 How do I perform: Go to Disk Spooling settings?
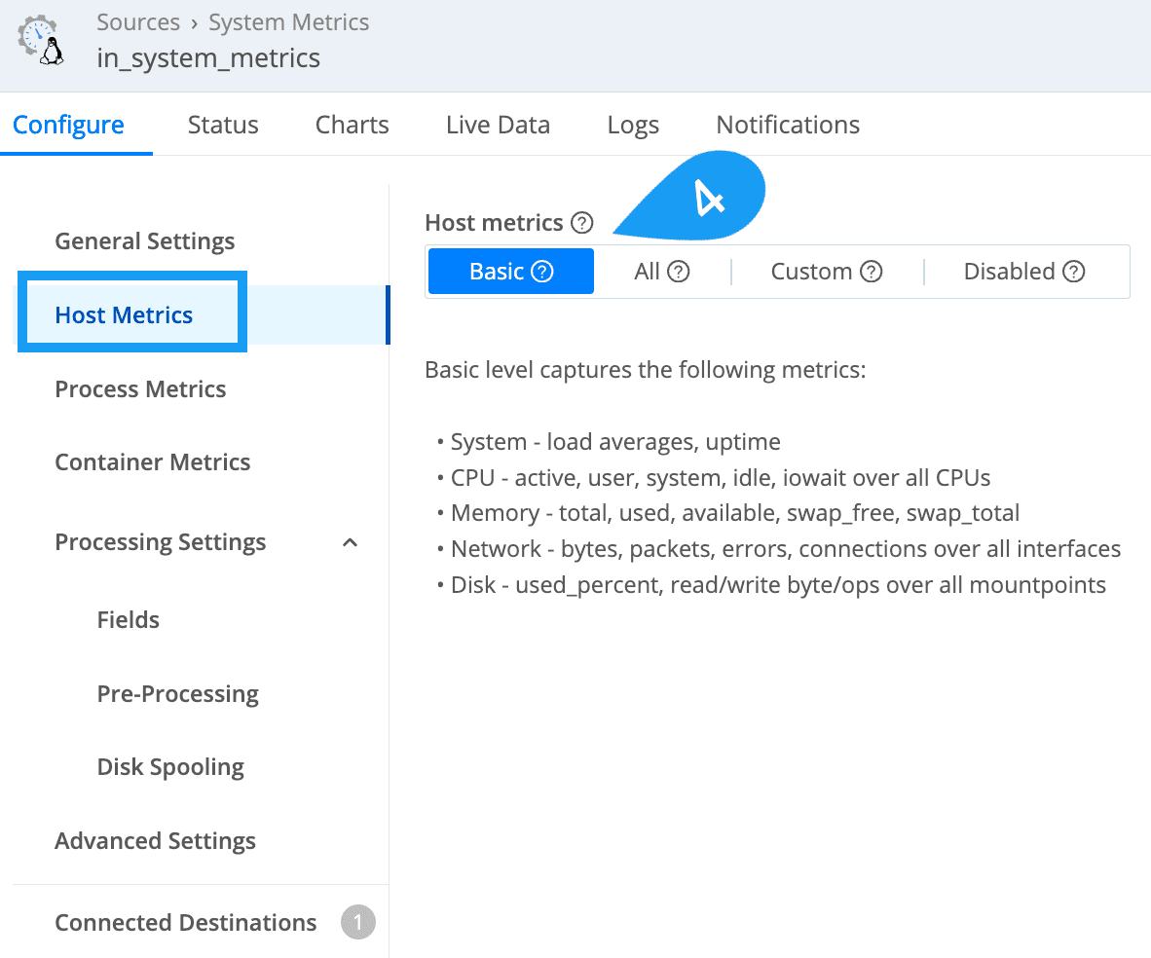click(x=170, y=766)
